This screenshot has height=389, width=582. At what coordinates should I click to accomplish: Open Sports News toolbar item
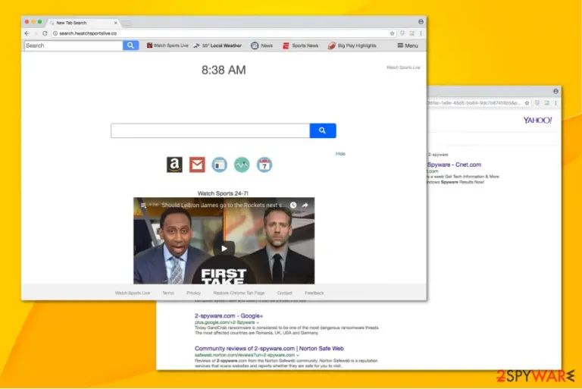[301, 45]
